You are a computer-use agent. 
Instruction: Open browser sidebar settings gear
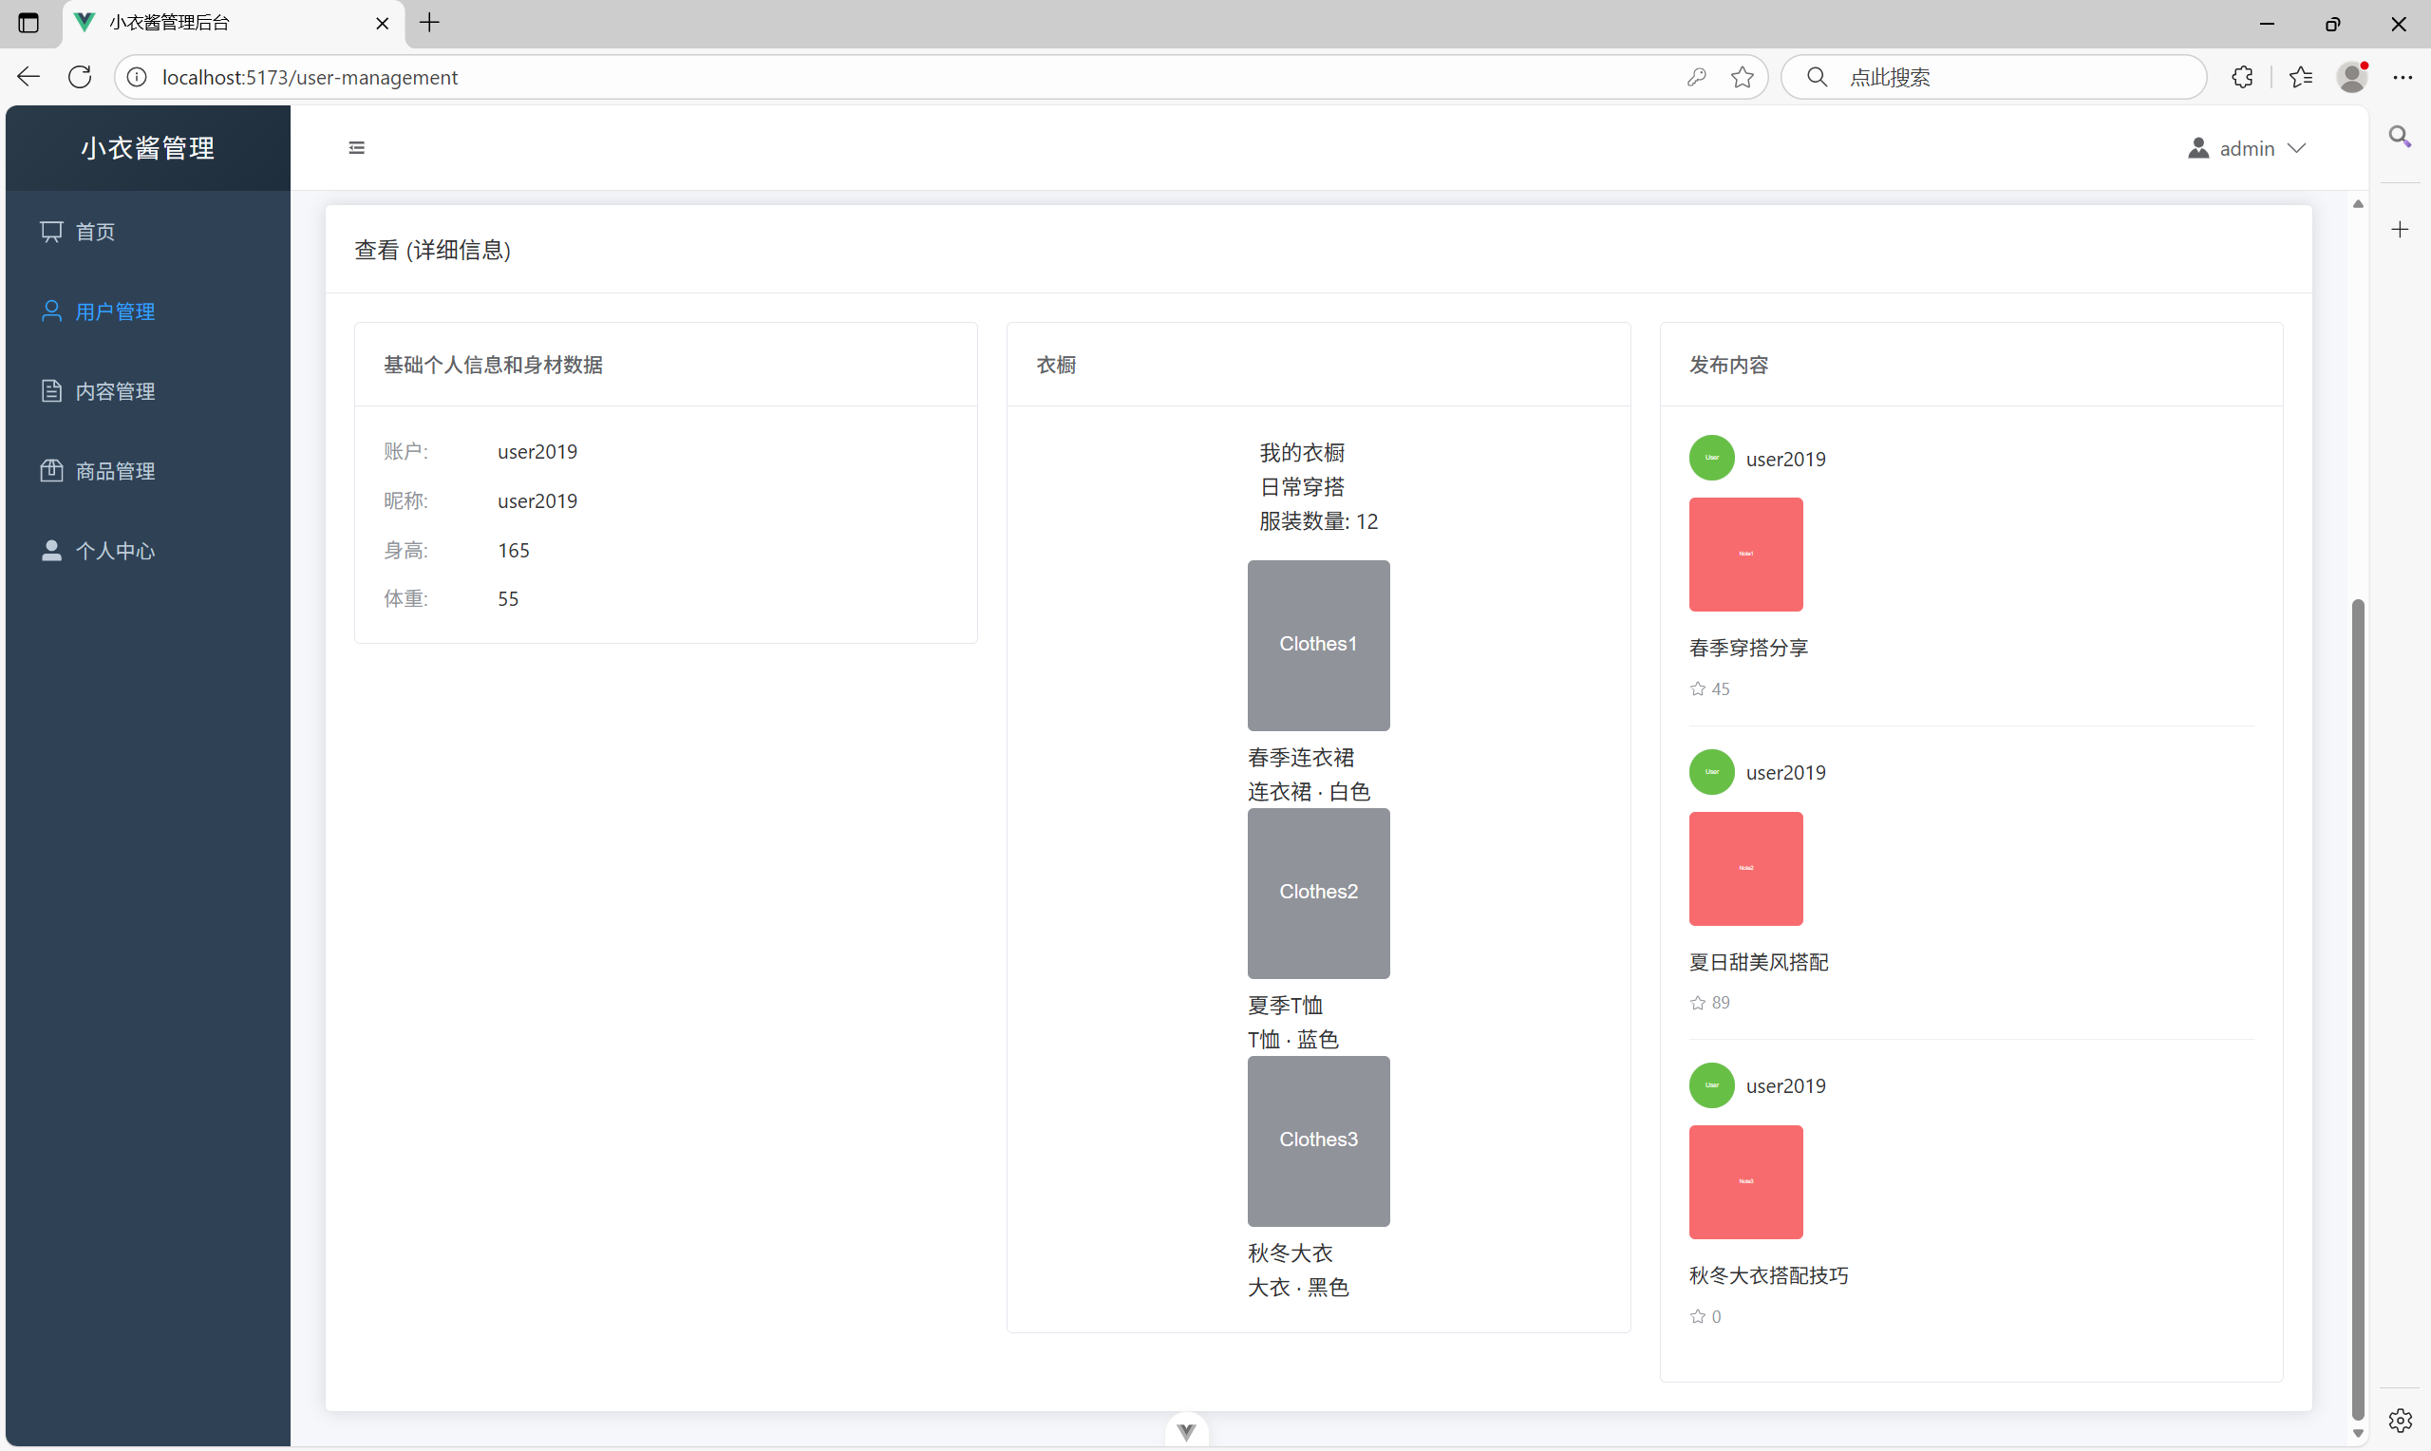point(2400,1420)
